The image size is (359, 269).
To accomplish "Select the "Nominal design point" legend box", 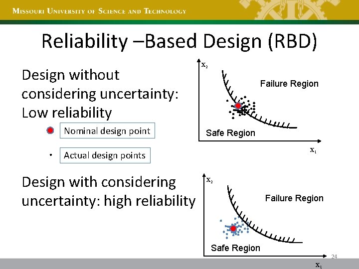I will (107, 131).
